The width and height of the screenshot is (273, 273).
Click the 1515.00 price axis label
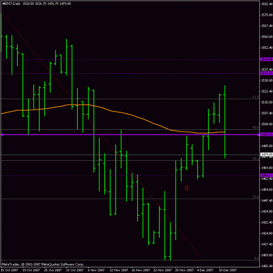click(267, 102)
